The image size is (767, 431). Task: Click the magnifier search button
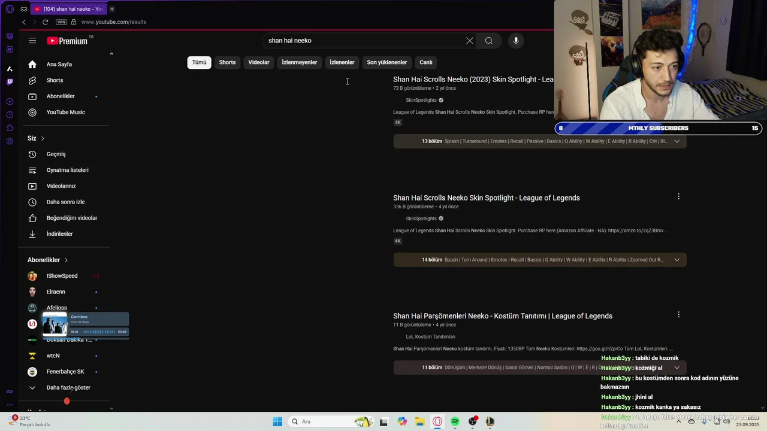[489, 41]
